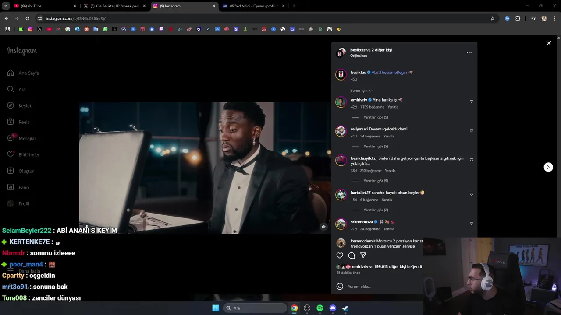The image size is (561, 315).
Task: Open emirivriv's profile avatar
Action: click(x=341, y=102)
